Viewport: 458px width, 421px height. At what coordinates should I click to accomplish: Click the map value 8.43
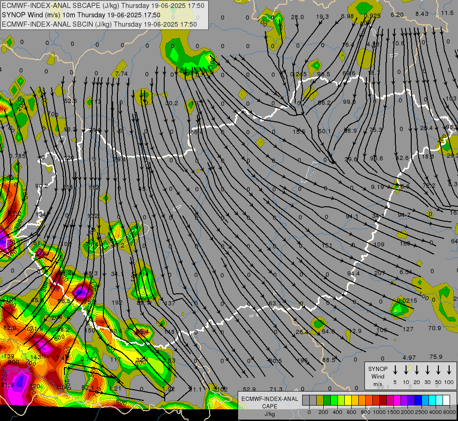pyautogui.click(x=422, y=14)
